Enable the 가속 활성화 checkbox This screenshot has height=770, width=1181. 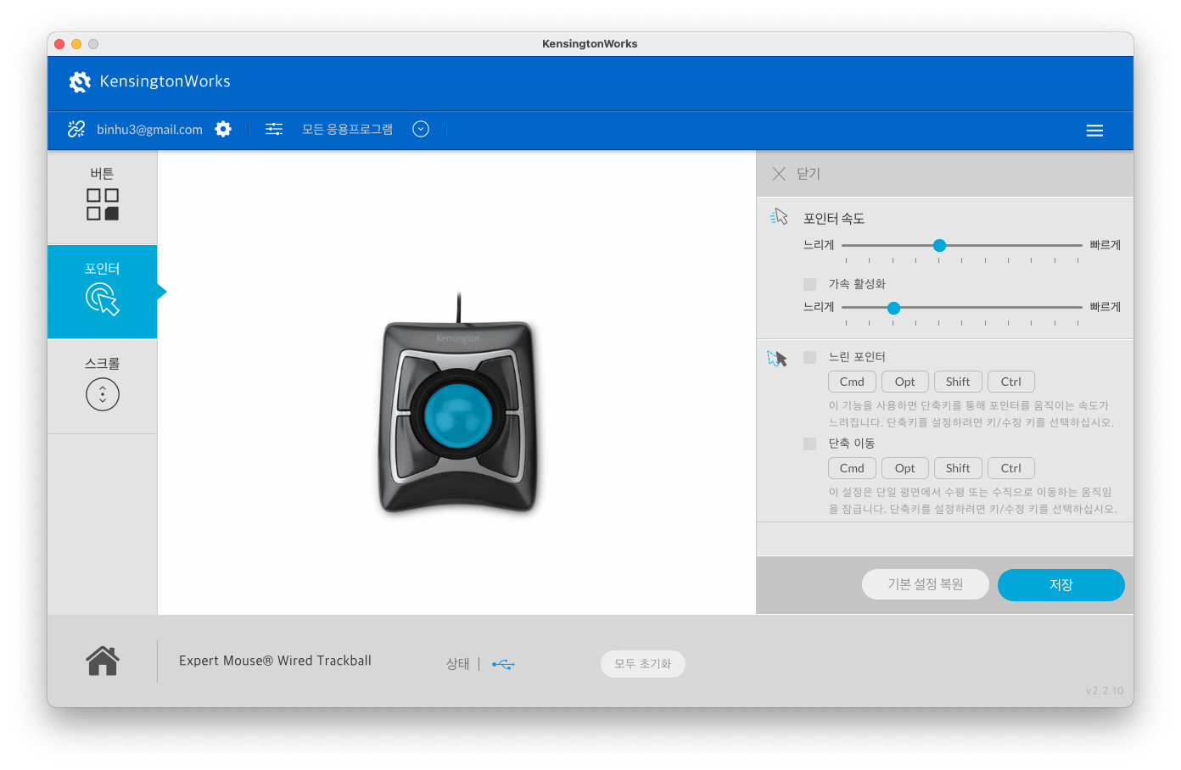809,284
